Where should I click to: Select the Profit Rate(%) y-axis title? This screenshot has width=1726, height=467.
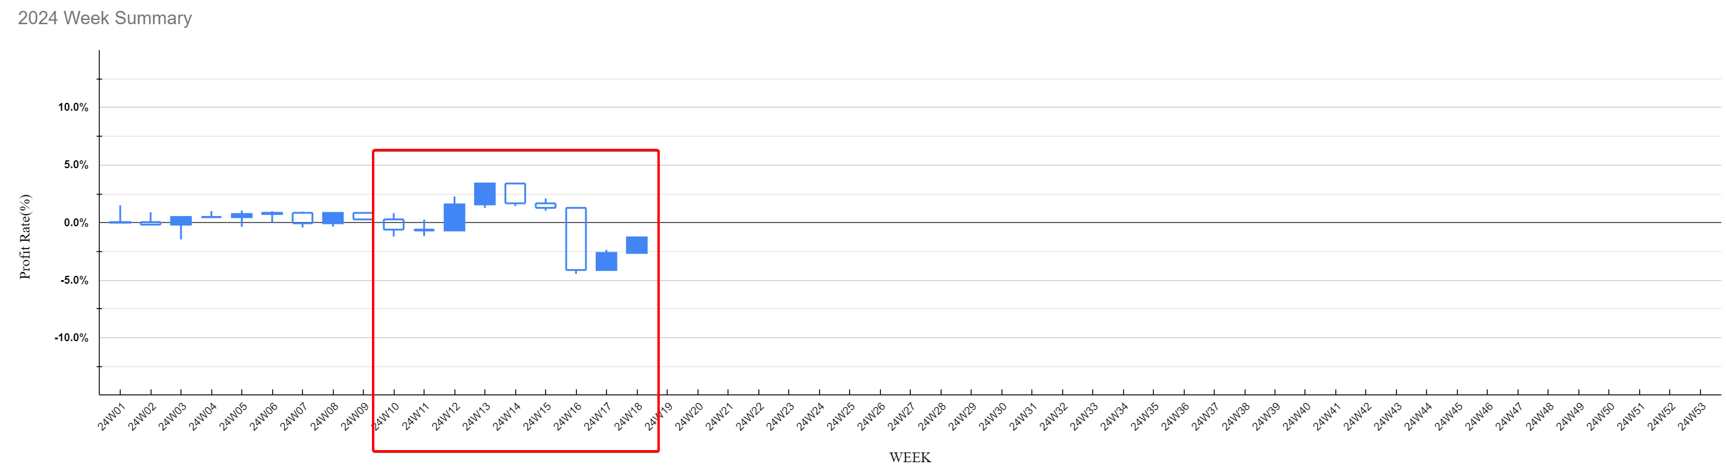(x=25, y=237)
